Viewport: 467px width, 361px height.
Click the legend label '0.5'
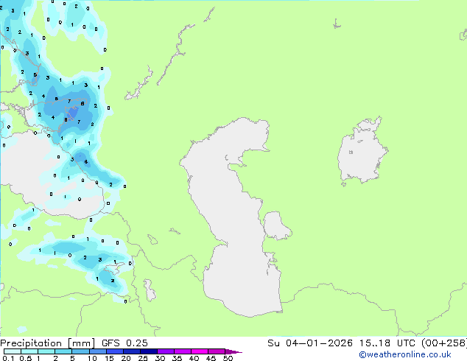[x=26, y=358]
